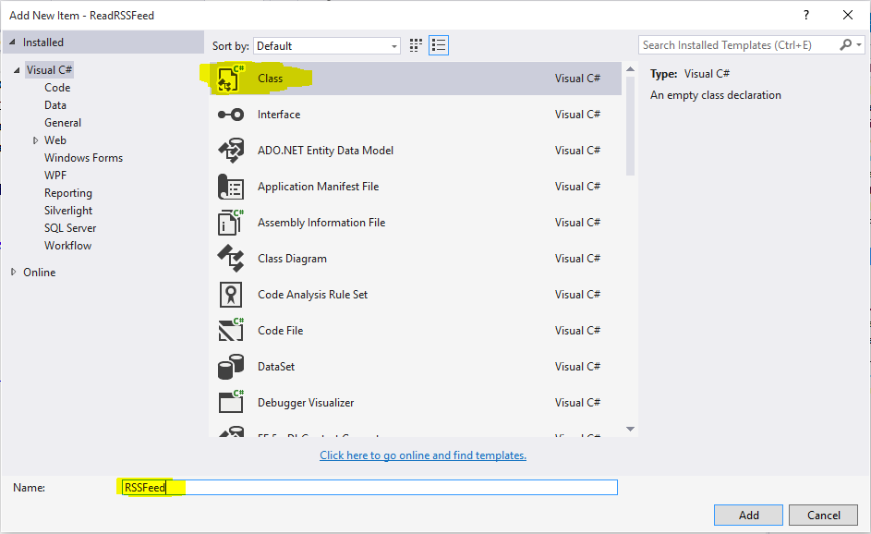Open the Sort by dropdown
Viewport: 871px width, 534px height.
coord(327,45)
